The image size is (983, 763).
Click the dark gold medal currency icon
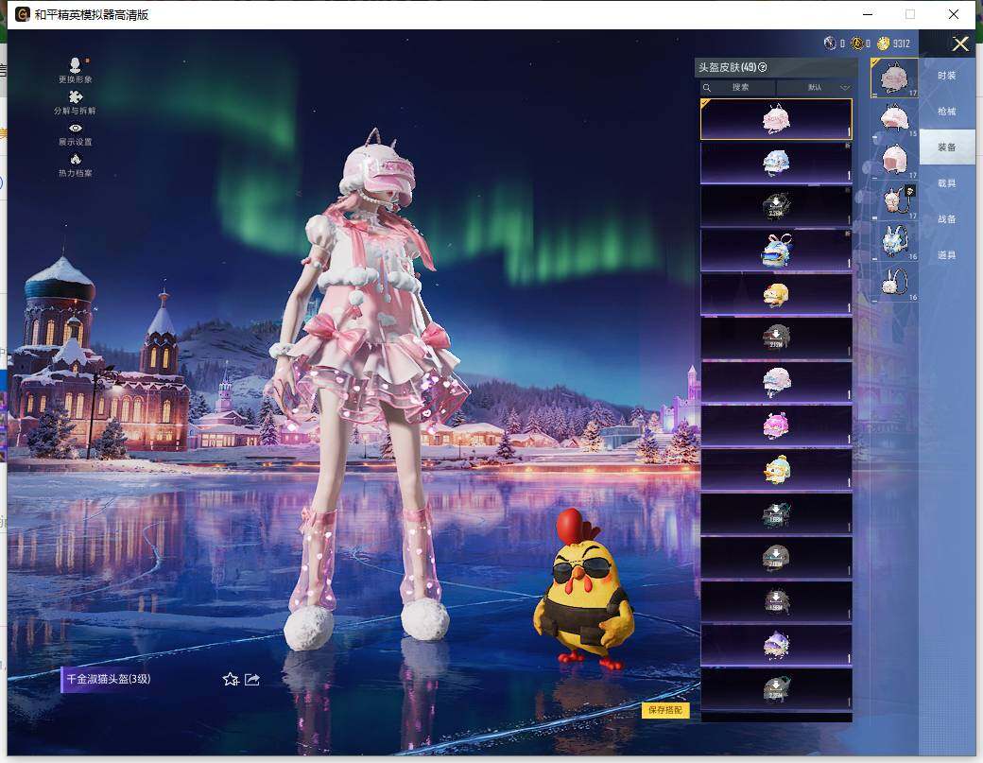857,43
